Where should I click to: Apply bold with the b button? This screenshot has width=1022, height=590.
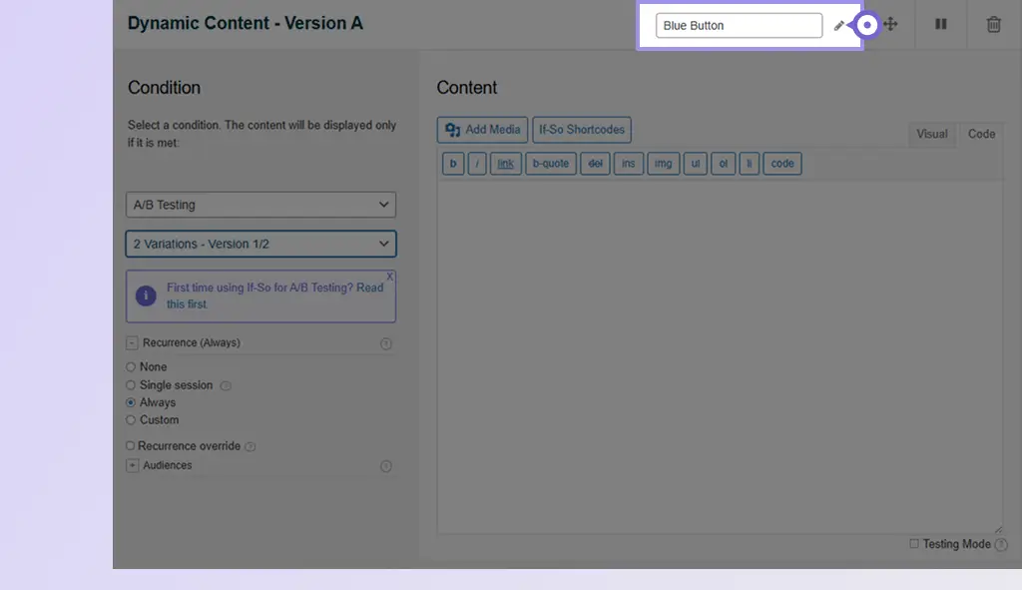tap(453, 164)
